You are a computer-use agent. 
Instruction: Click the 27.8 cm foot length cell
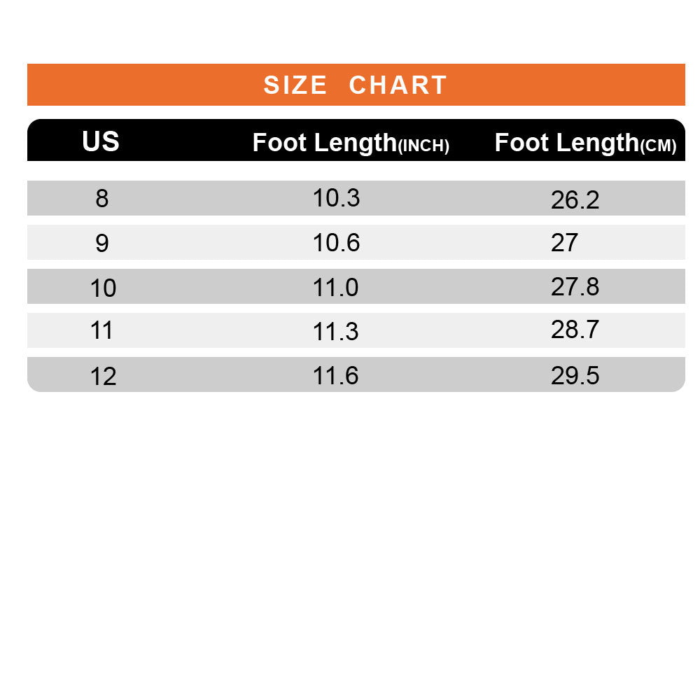[x=575, y=287]
